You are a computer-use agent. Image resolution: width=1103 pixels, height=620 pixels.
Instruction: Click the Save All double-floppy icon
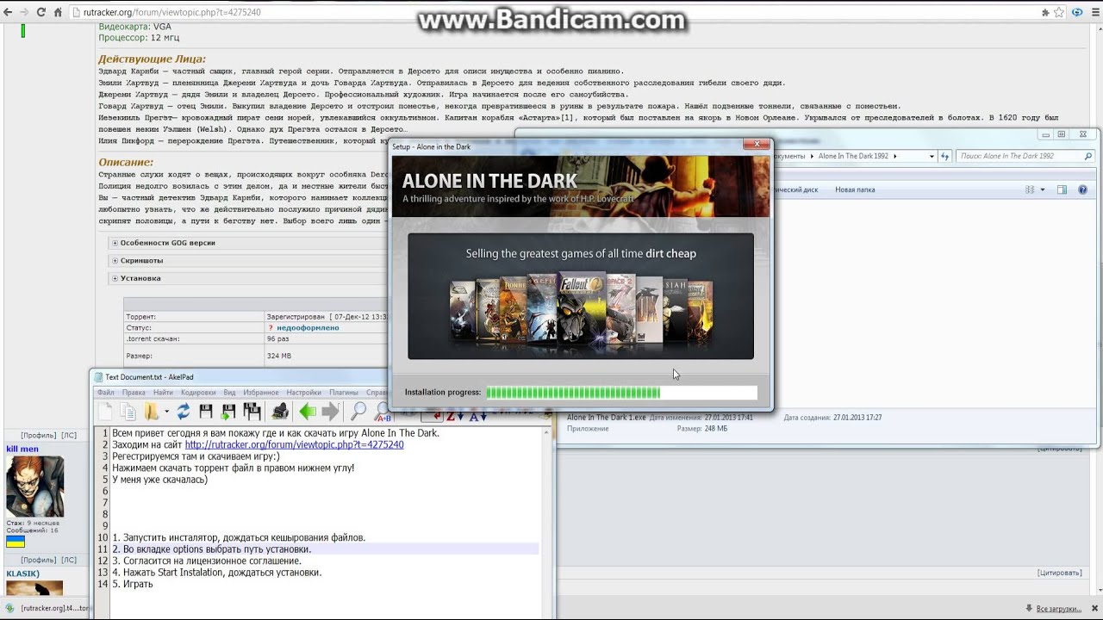[x=252, y=412]
